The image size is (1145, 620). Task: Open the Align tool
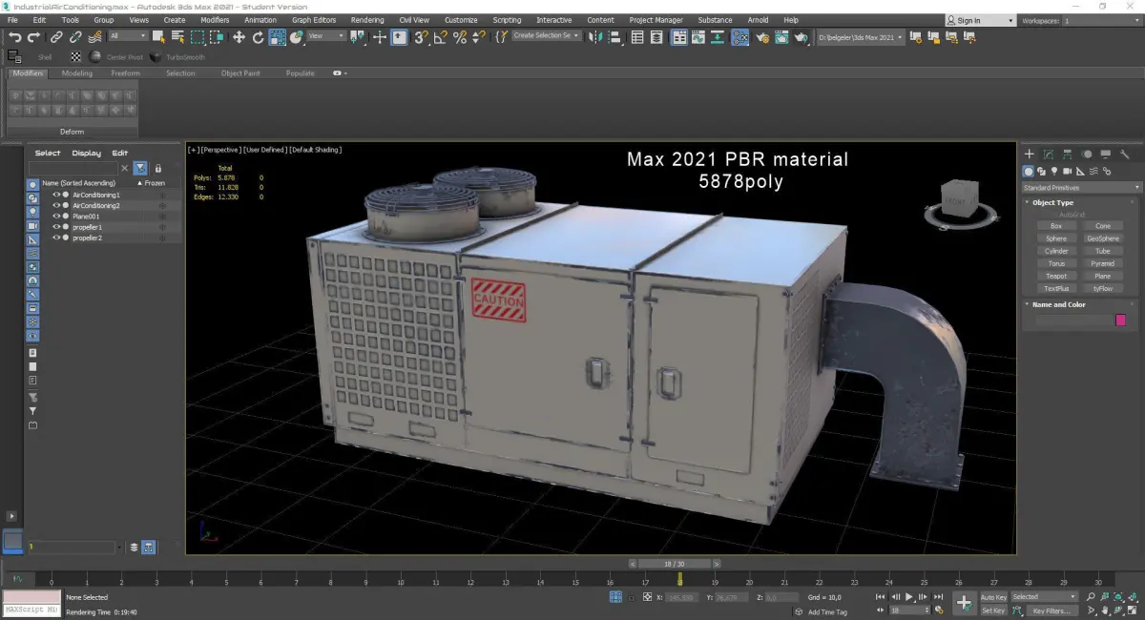tap(615, 37)
